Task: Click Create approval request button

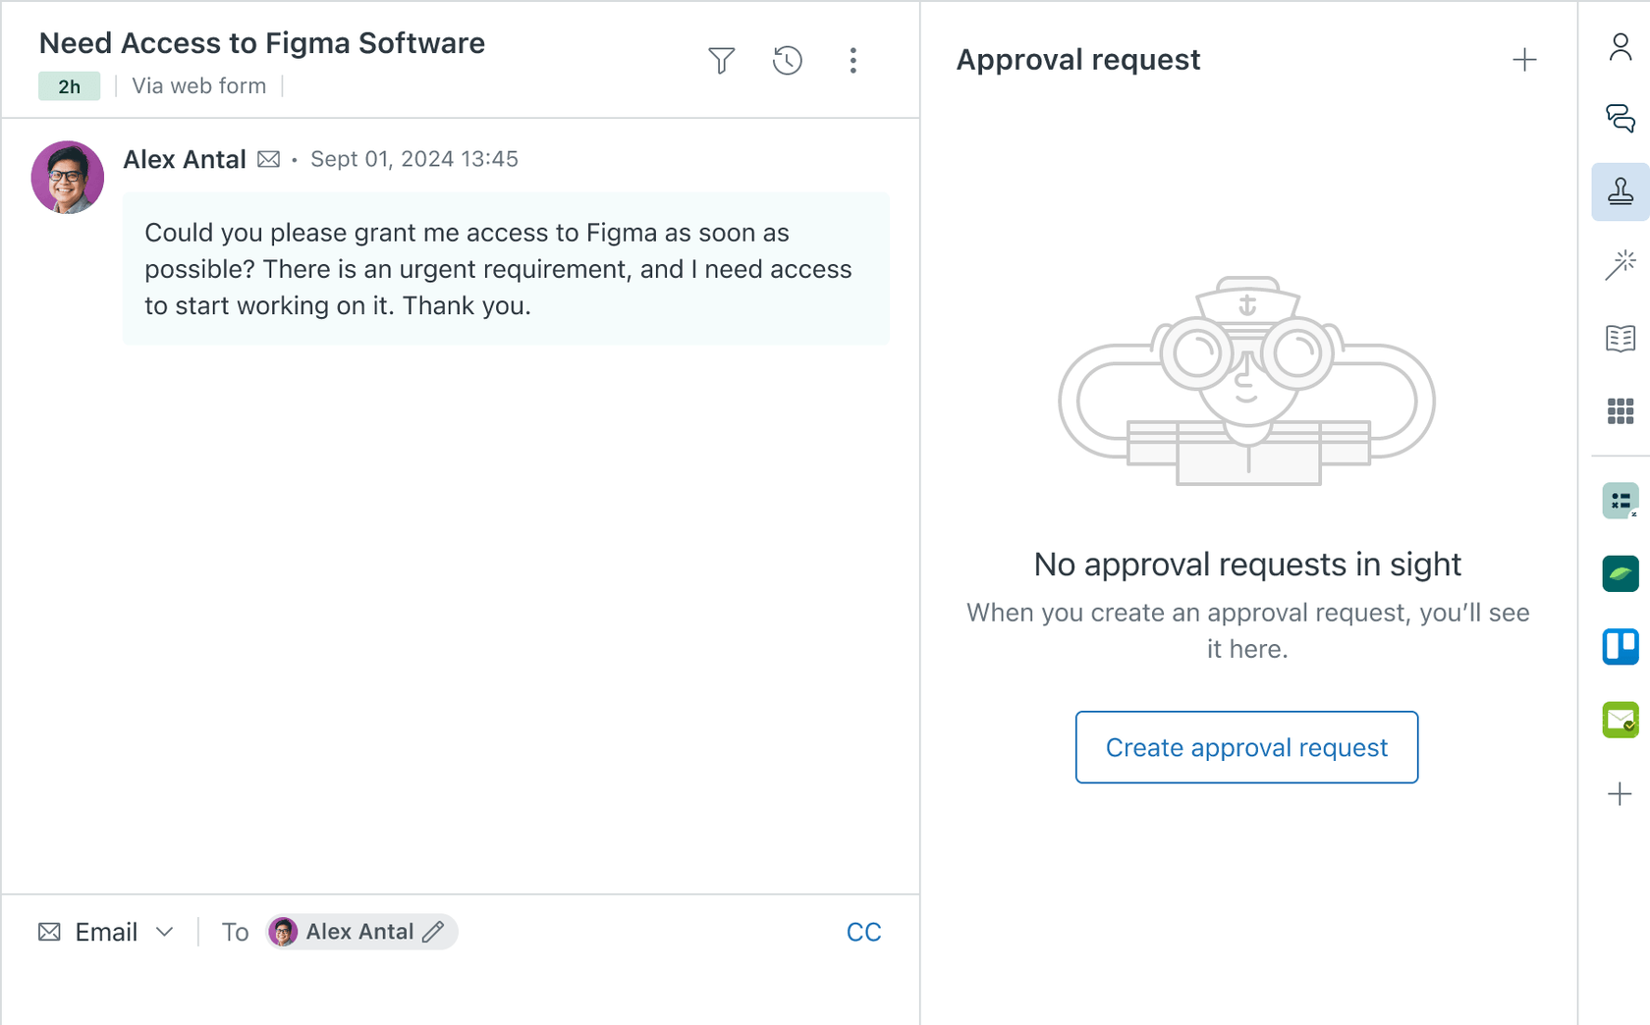Action: (1246, 747)
